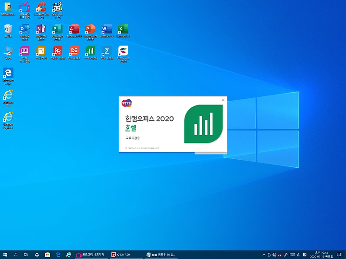The image size is (346, 259).
Task: Launch Word 2019 shortcut
Action: tap(107, 31)
